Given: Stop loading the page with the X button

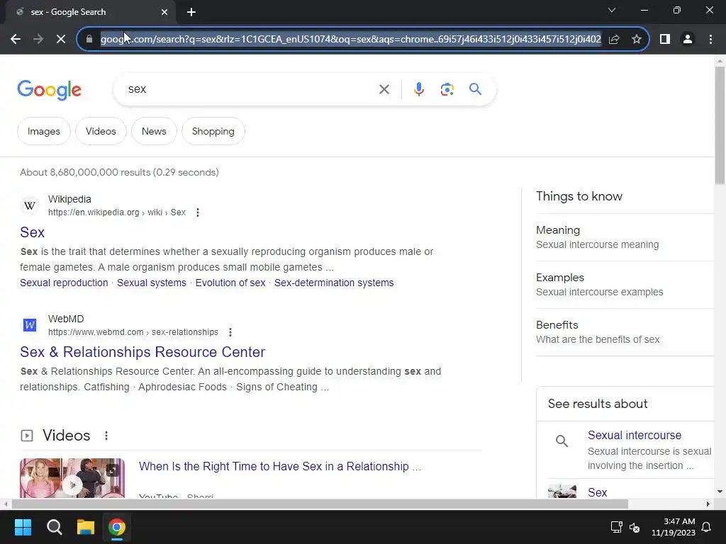Looking at the screenshot, I should pyautogui.click(x=61, y=40).
